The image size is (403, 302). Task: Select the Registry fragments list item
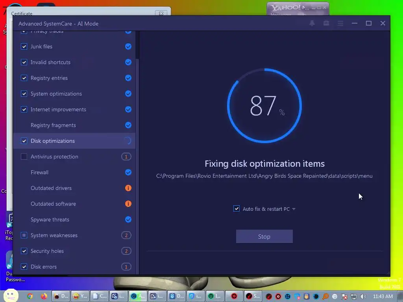tap(74, 125)
